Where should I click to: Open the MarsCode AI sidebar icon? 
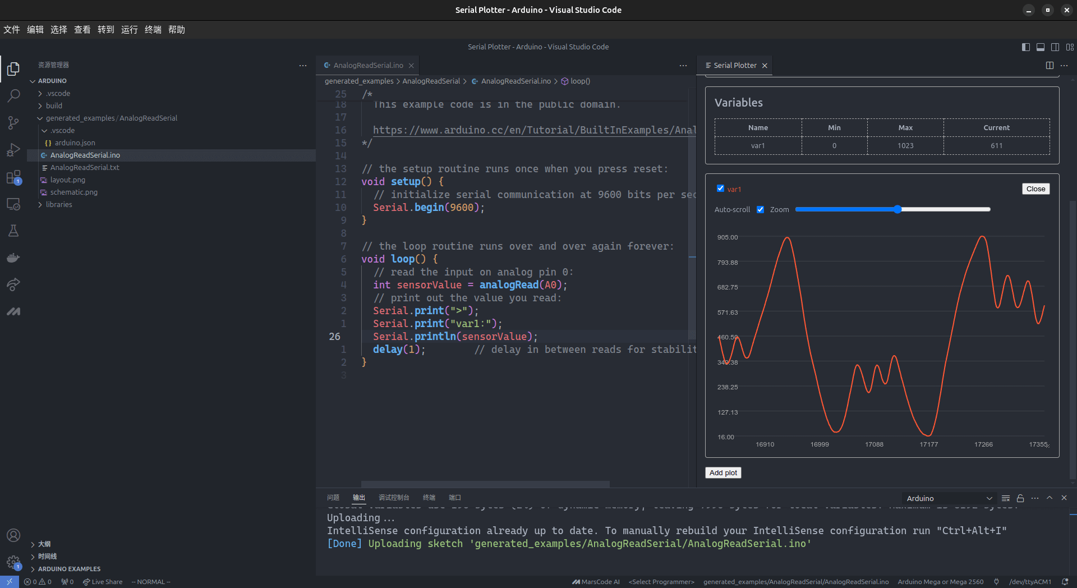pos(13,311)
